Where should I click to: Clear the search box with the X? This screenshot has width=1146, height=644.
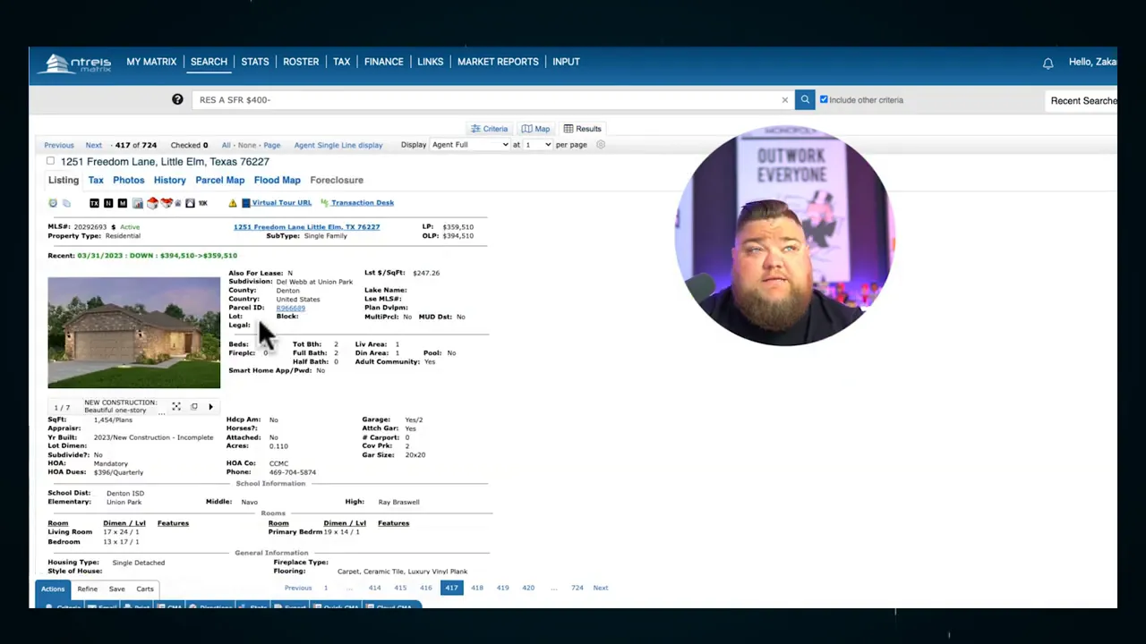point(784,100)
